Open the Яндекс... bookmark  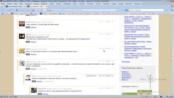(35, 14)
